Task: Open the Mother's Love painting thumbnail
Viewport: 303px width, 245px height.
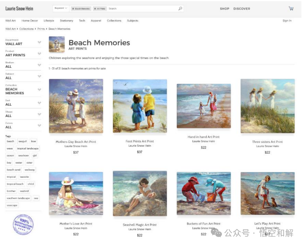Action: click(x=76, y=194)
